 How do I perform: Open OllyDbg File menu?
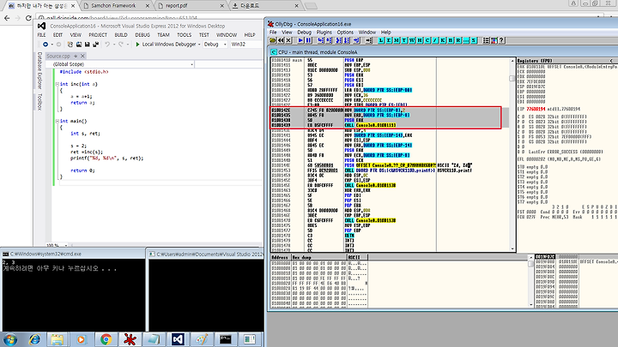click(273, 33)
